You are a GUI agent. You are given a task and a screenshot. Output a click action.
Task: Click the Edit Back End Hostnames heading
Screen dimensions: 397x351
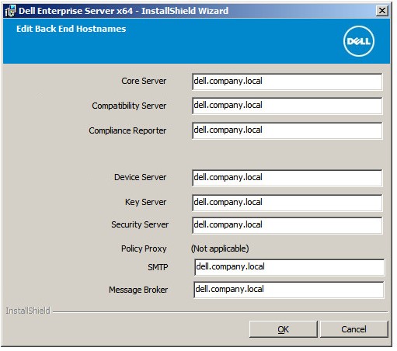71,29
